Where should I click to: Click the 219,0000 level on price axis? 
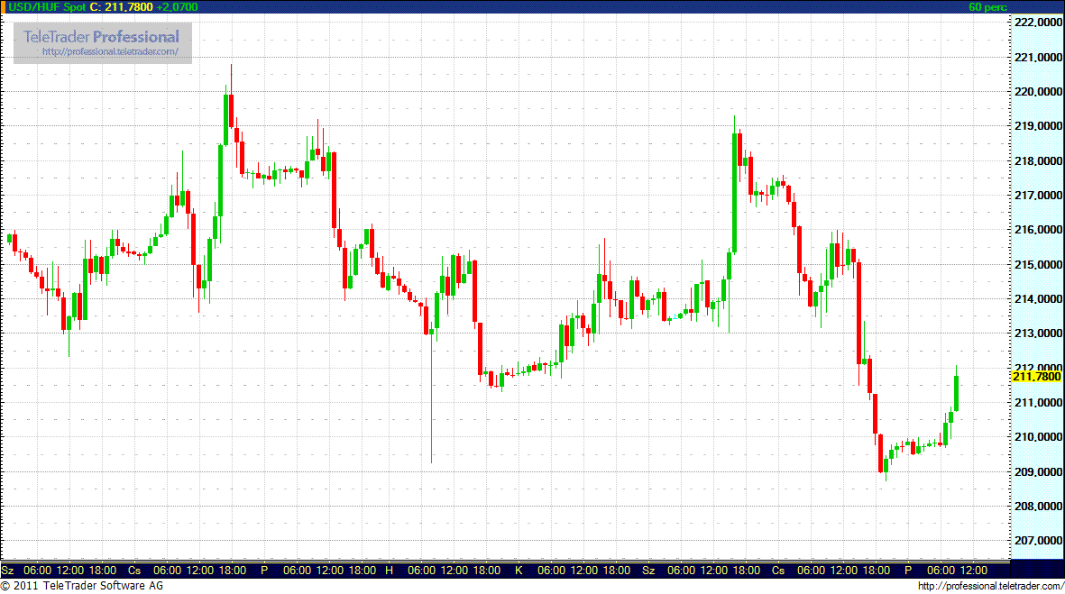pos(1038,127)
